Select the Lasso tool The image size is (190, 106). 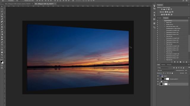click(x=2, y=11)
